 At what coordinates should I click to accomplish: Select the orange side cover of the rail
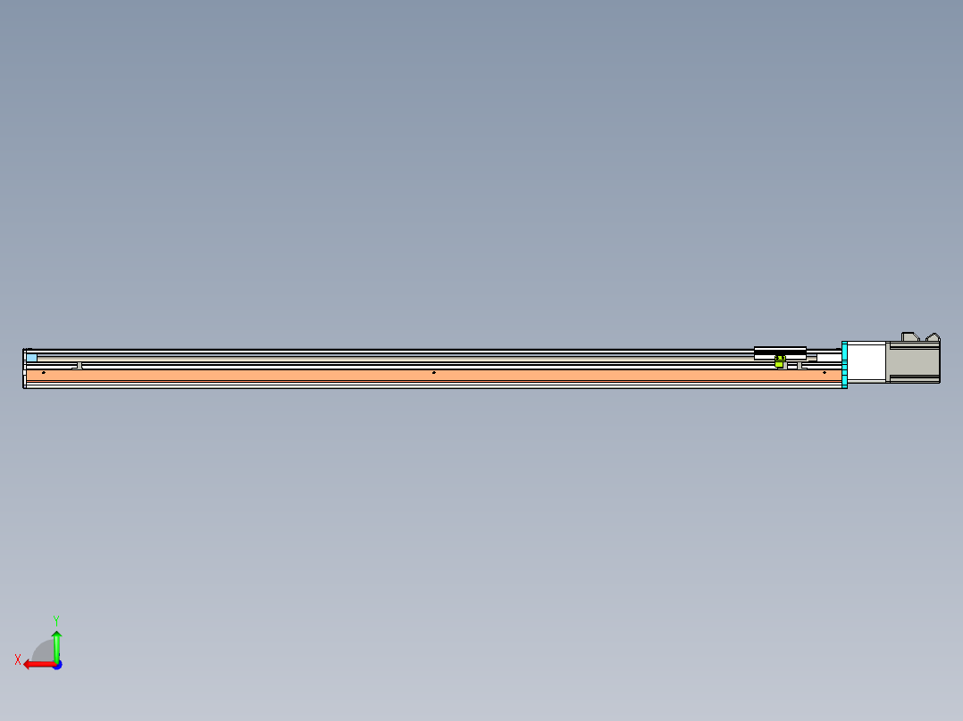pyautogui.click(x=268, y=375)
